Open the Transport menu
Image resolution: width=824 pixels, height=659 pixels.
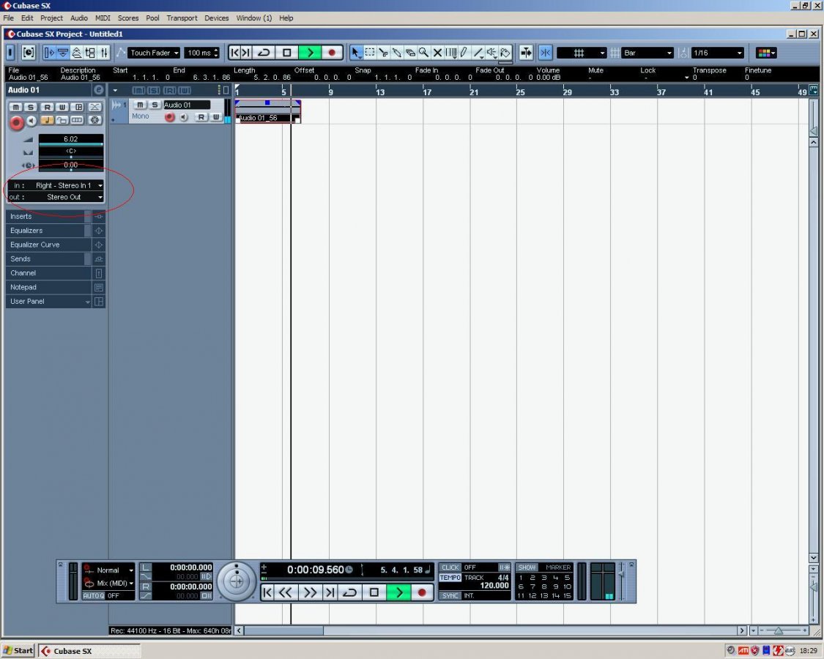click(182, 18)
